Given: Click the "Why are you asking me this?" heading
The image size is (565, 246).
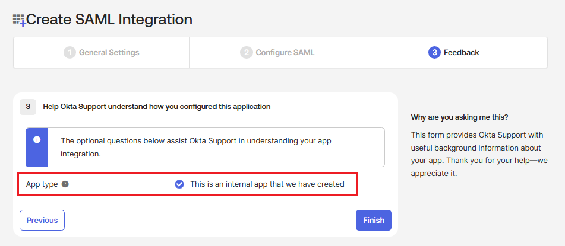Looking at the screenshot, I should pos(460,117).
